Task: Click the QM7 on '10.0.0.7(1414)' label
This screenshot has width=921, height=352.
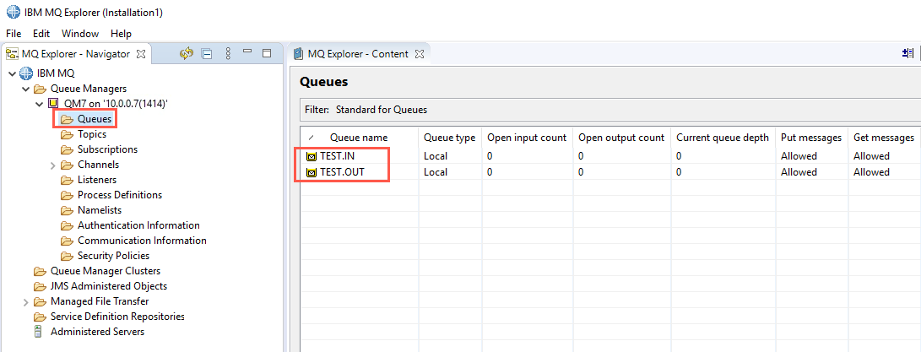Action: pos(116,104)
